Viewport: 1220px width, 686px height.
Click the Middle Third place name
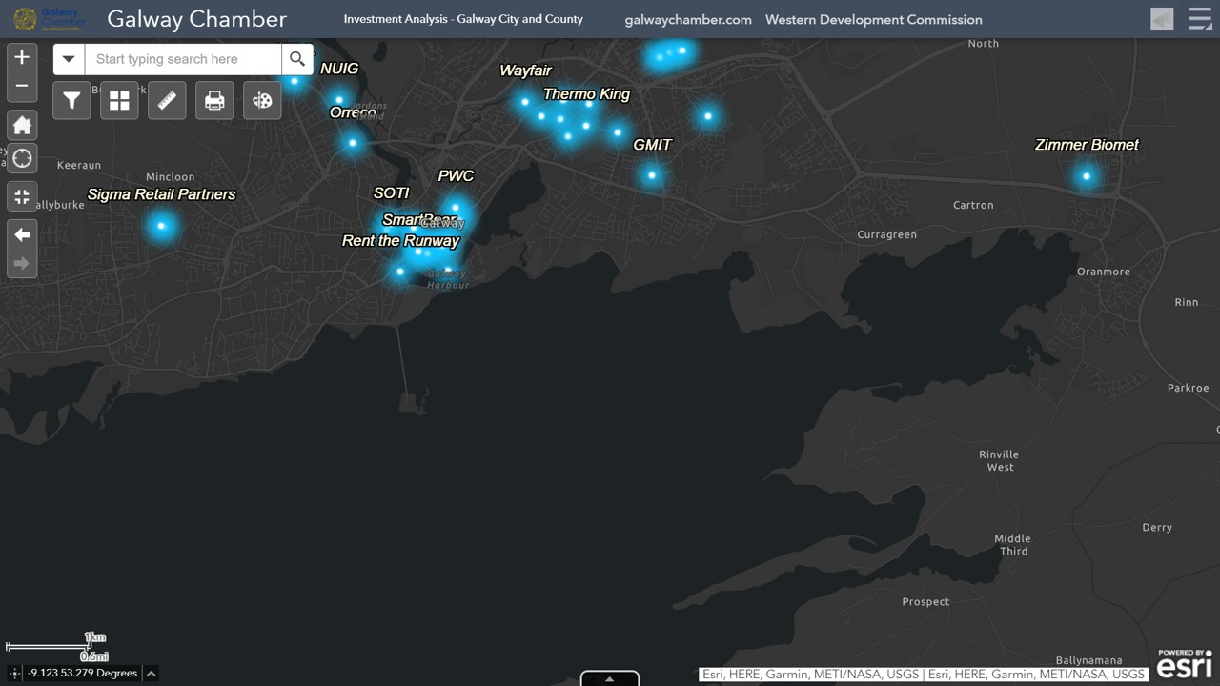[1012, 545]
